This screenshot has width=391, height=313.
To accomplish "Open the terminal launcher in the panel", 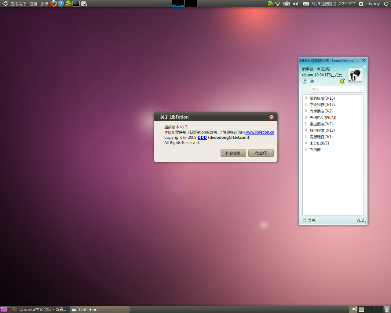I will point(76,4).
